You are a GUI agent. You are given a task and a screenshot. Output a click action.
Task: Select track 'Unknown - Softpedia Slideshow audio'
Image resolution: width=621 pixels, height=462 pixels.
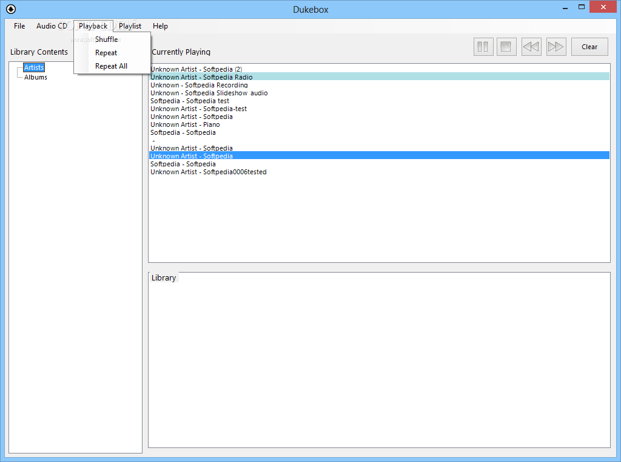pyautogui.click(x=379, y=93)
